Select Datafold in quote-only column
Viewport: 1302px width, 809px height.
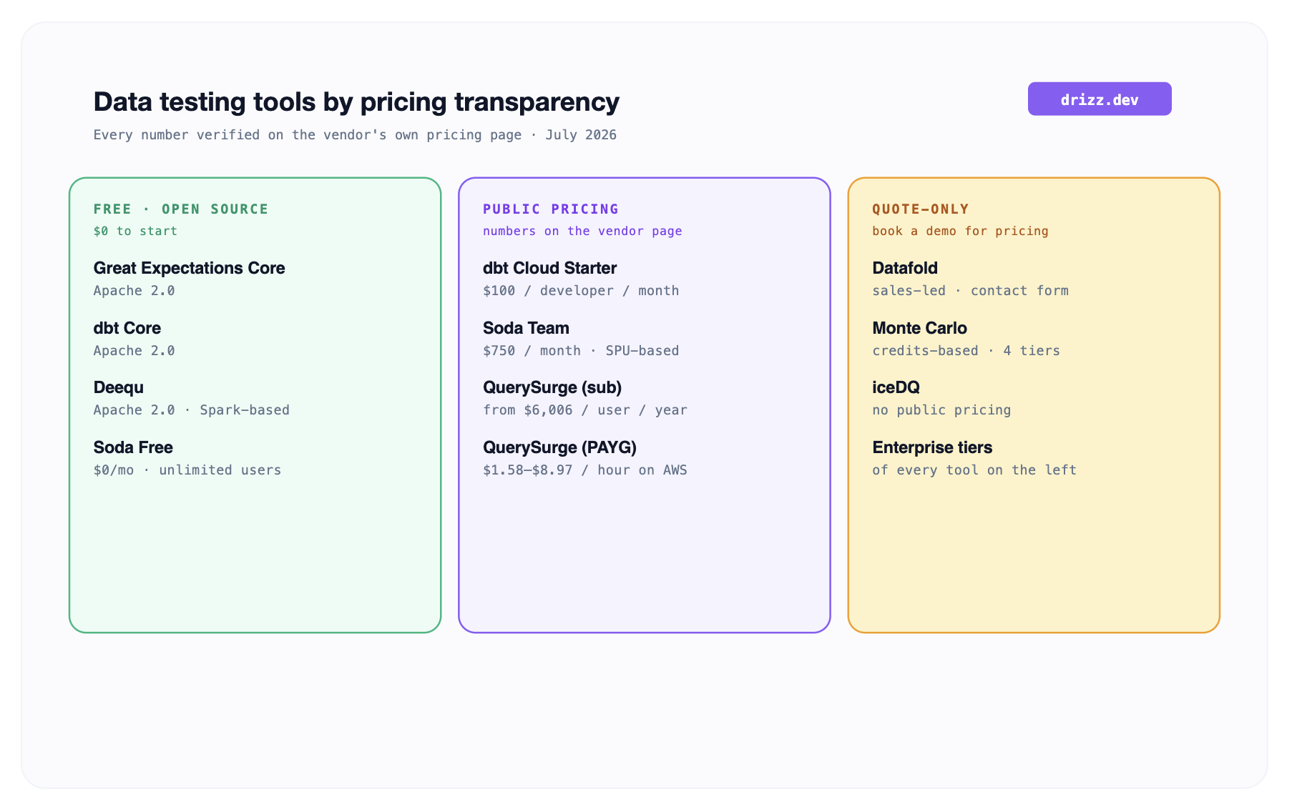click(971, 278)
